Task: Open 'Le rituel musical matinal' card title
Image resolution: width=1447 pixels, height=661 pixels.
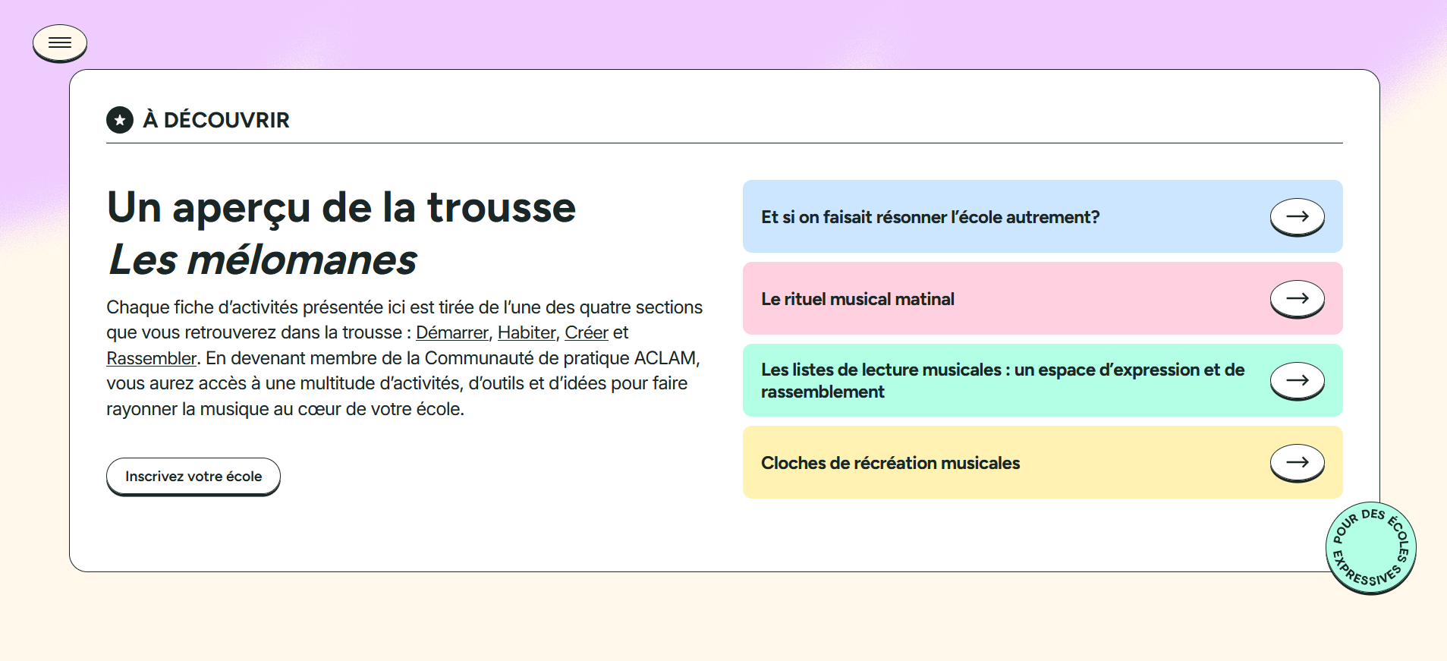Action: click(x=857, y=299)
